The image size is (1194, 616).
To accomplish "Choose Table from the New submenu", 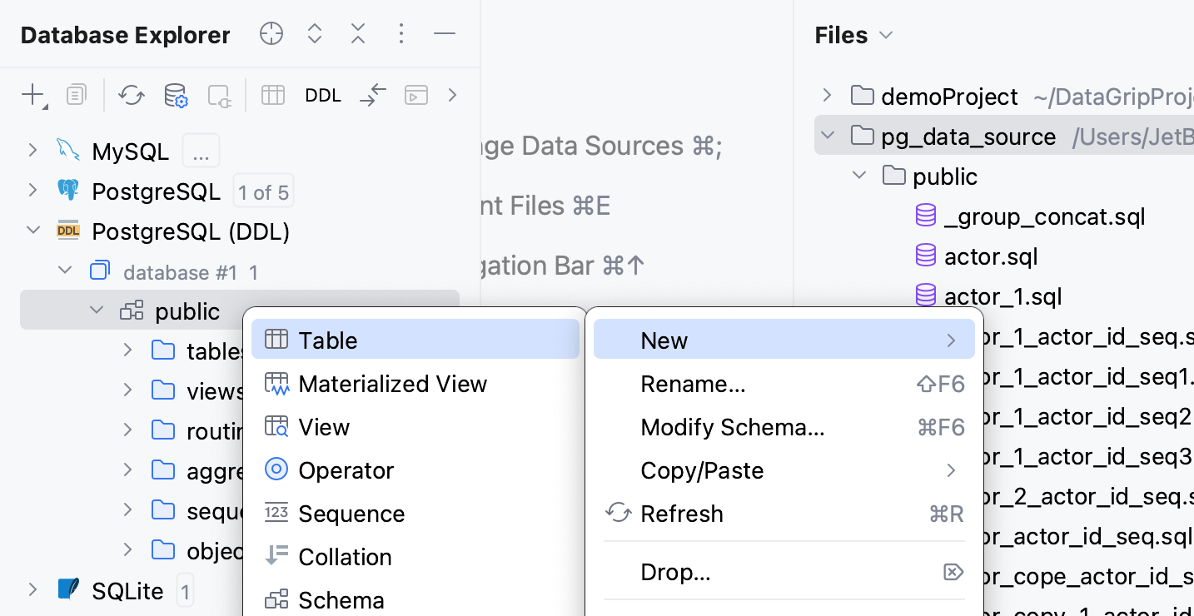I will (x=327, y=339).
